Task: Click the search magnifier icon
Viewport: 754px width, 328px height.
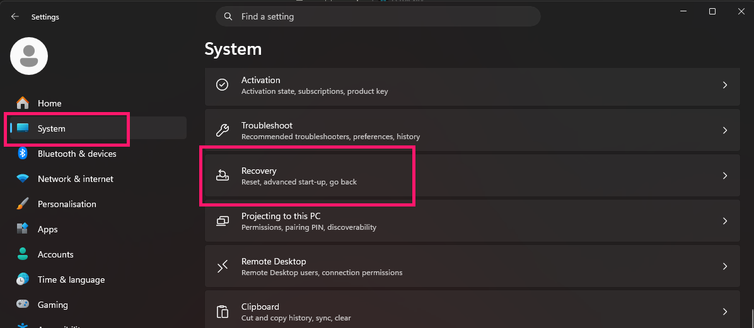Action: pos(228,16)
